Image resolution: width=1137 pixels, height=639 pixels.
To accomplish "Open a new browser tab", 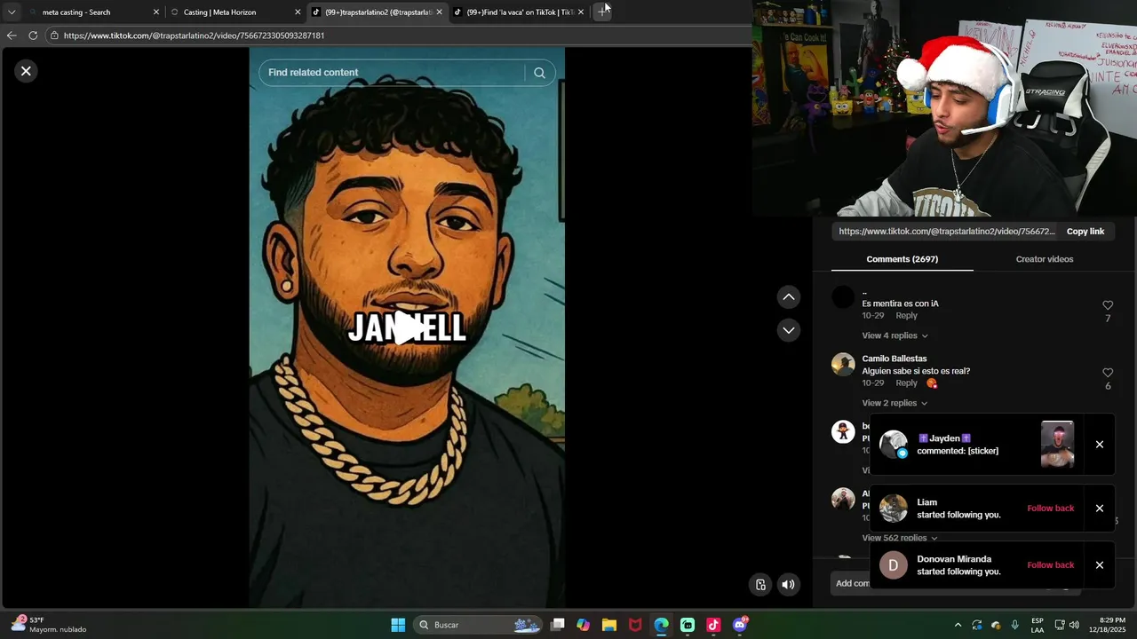I will 602,12.
